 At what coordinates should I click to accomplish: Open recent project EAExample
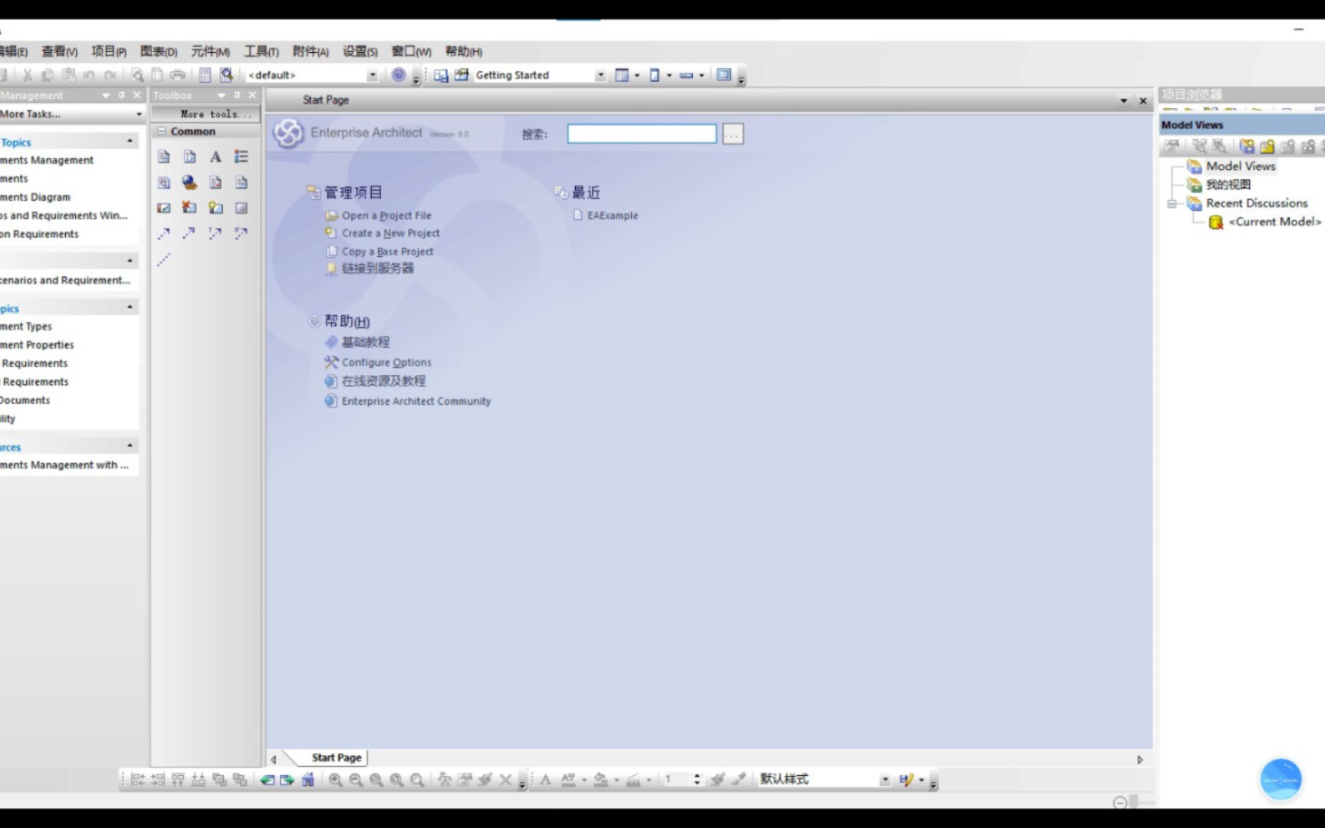coord(613,215)
